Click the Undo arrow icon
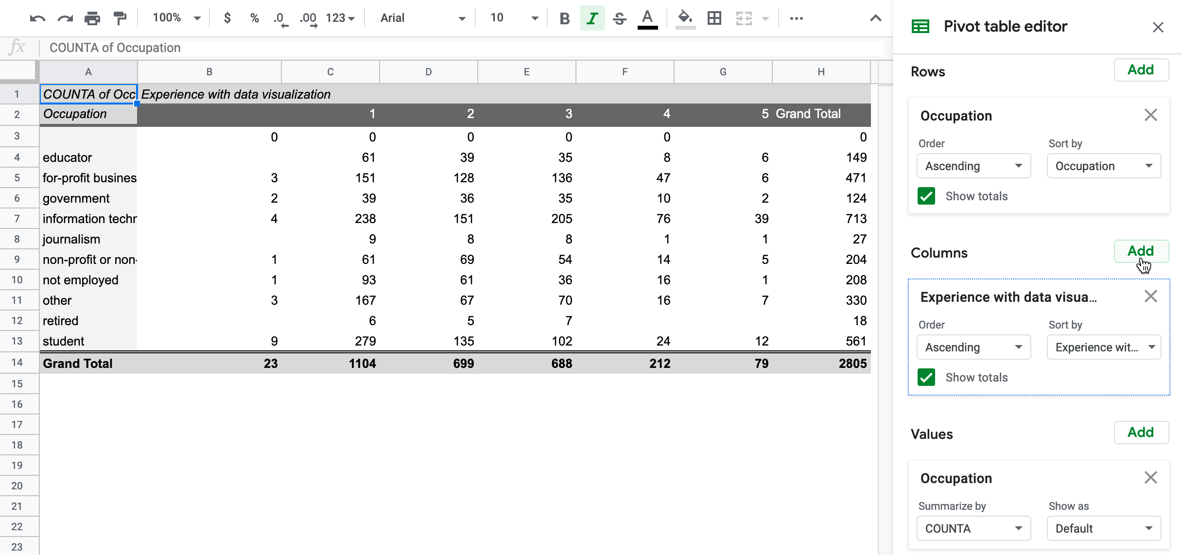This screenshot has width=1182, height=555. [x=37, y=18]
